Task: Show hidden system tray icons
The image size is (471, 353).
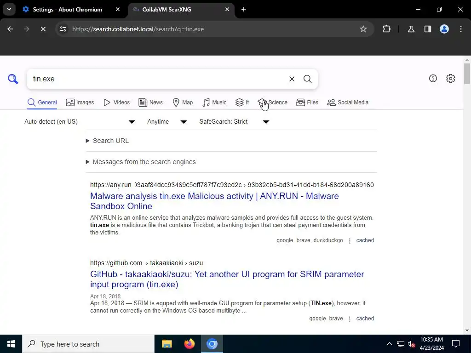Action: coord(389,344)
